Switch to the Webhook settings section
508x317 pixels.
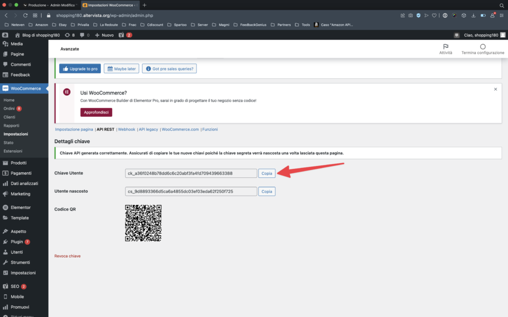(127, 129)
